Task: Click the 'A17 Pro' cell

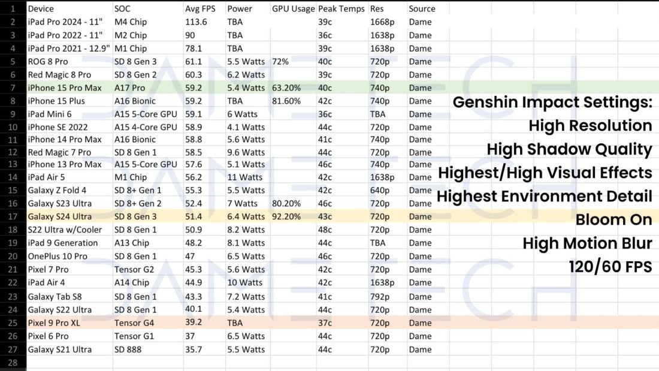Action: pyautogui.click(x=148, y=88)
